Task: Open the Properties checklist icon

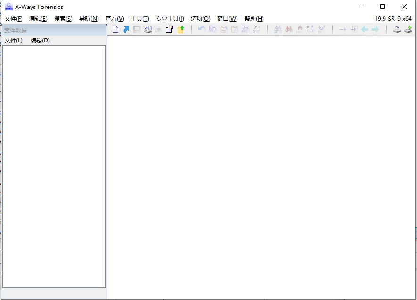Action: click(x=170, y=30)
